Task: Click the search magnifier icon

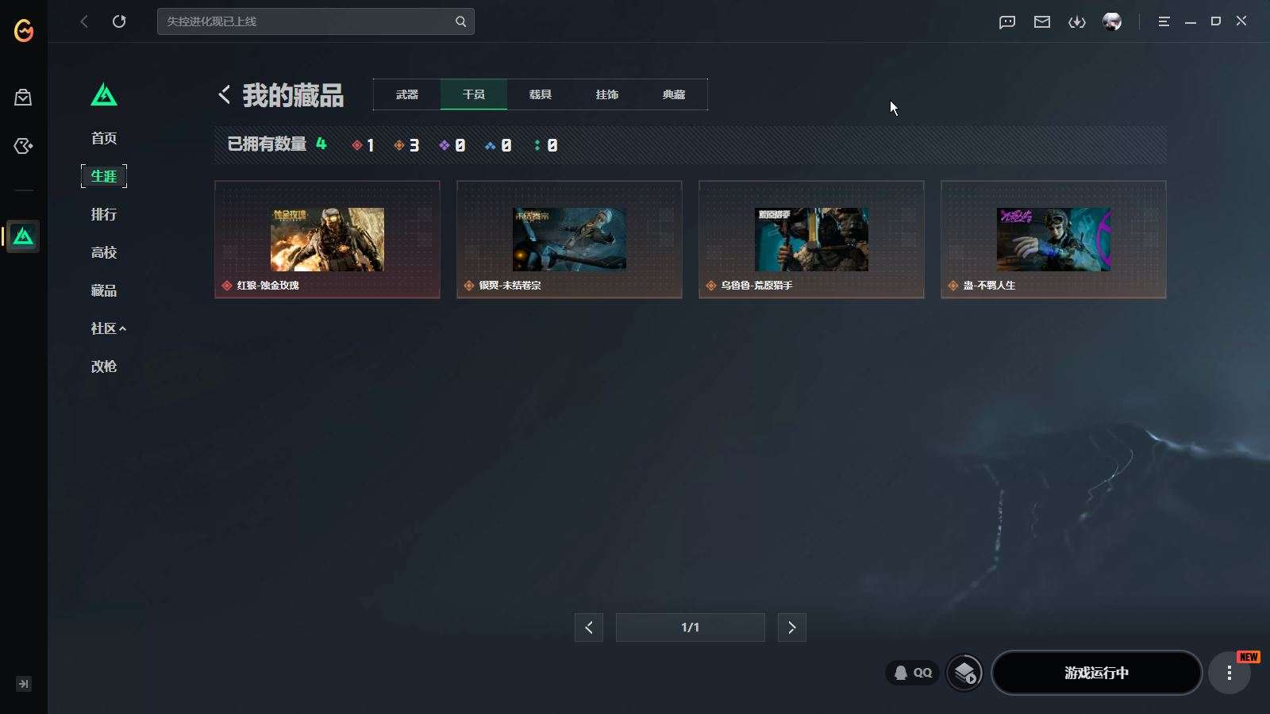Action: coord(460,21)
